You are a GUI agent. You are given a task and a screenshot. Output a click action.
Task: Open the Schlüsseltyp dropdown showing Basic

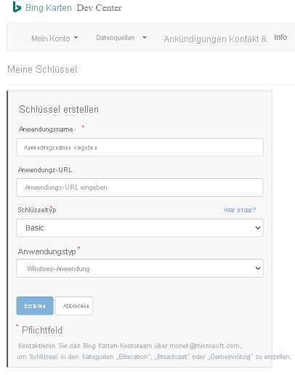pos(140,227)
